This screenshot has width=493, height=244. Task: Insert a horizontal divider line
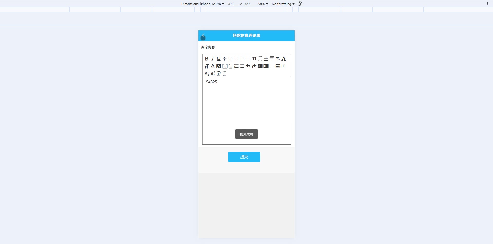pyautogui.click(x=272, y=66)
